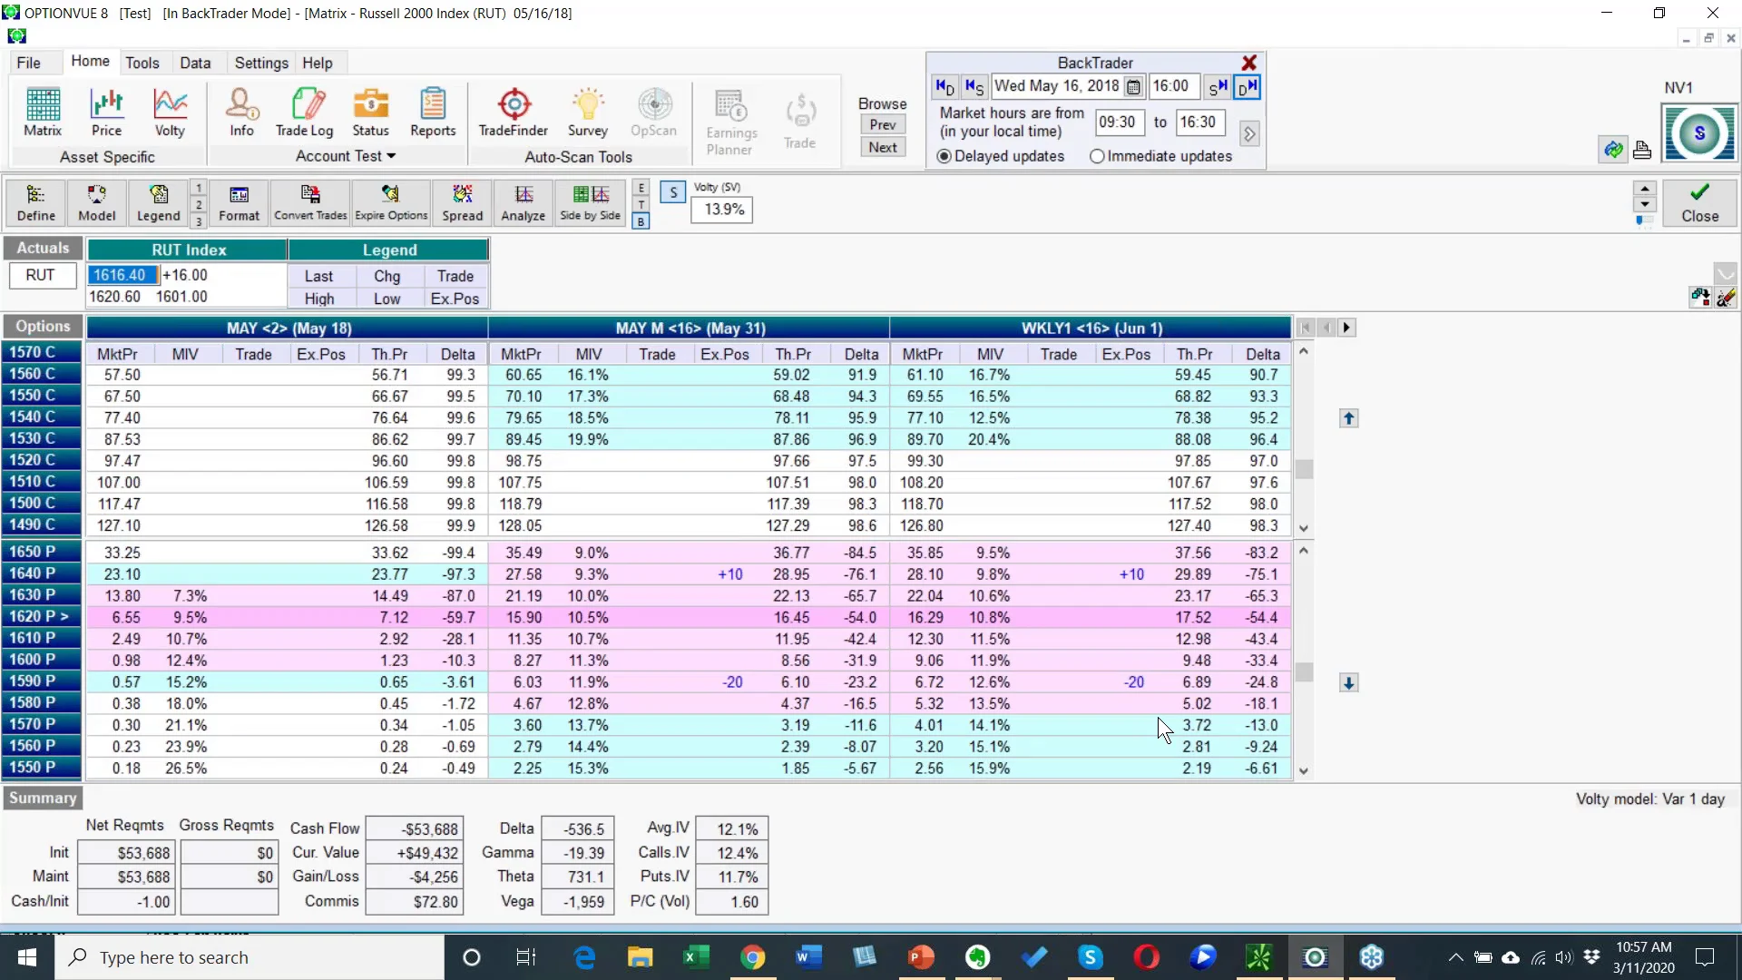Launch TradeFinder scan tool
The width and height of the screenshot is (1742, 980).
tap(514, 113)
